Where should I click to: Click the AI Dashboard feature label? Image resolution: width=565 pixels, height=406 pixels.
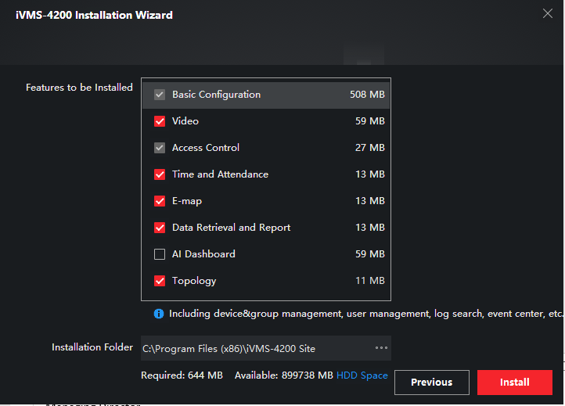click(x=203, y=254)
